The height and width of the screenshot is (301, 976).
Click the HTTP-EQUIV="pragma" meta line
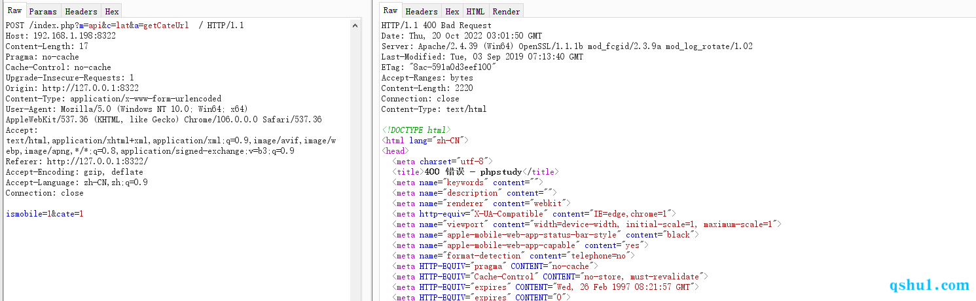point(495,266)
